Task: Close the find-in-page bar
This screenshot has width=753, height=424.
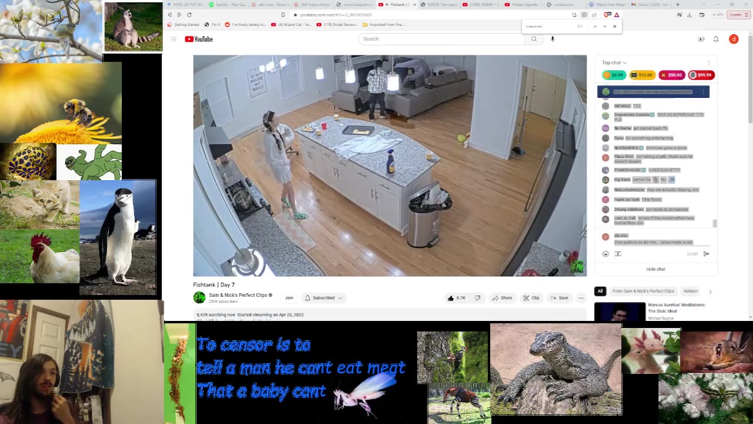Action: point(615,26)
